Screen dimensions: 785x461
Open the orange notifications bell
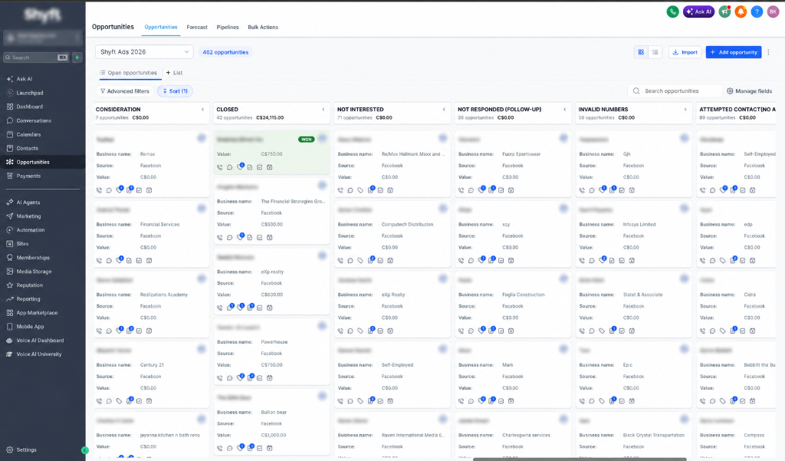741,12
